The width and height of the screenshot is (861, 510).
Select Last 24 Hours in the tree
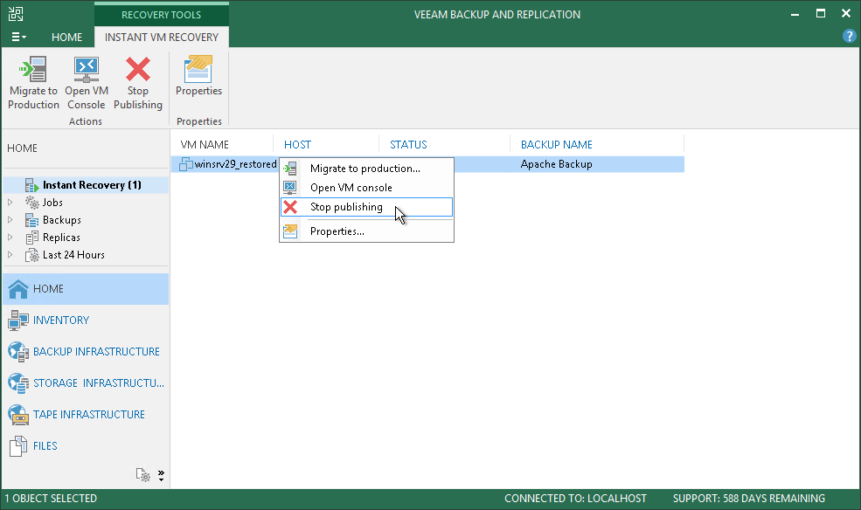coord(73,255)
